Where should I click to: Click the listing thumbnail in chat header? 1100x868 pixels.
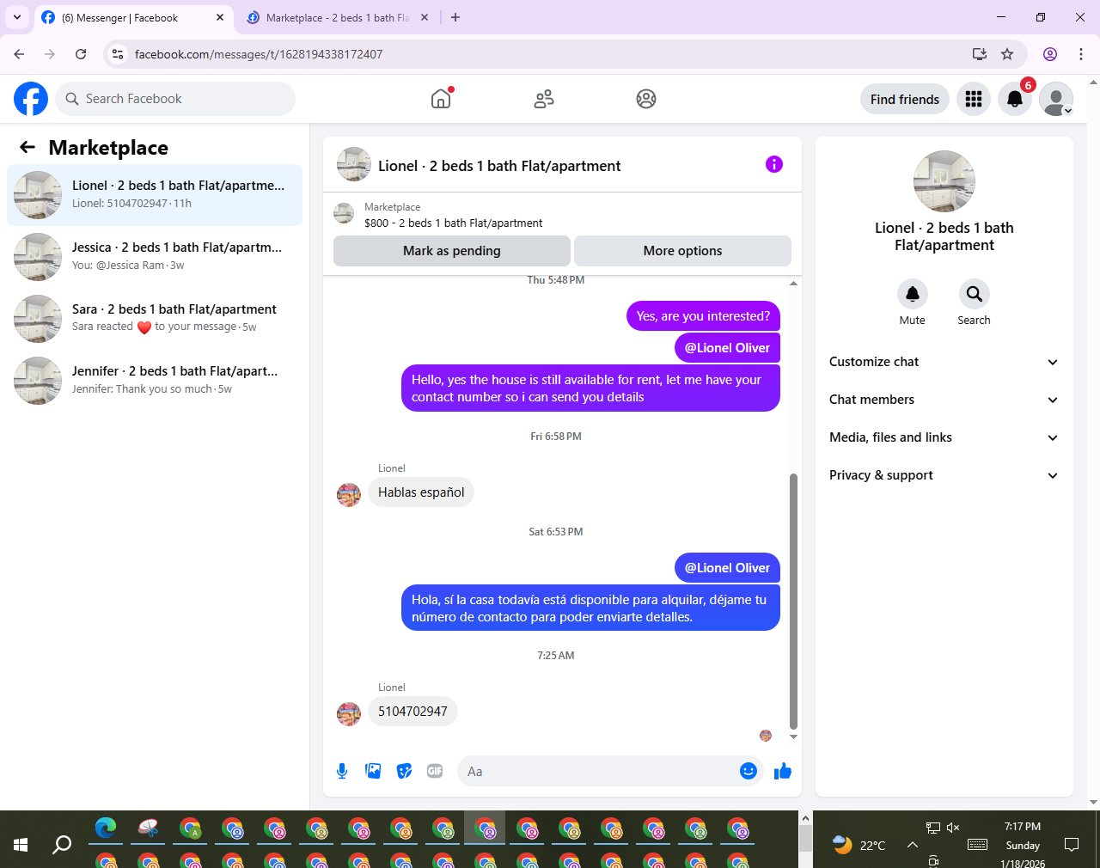354,164
